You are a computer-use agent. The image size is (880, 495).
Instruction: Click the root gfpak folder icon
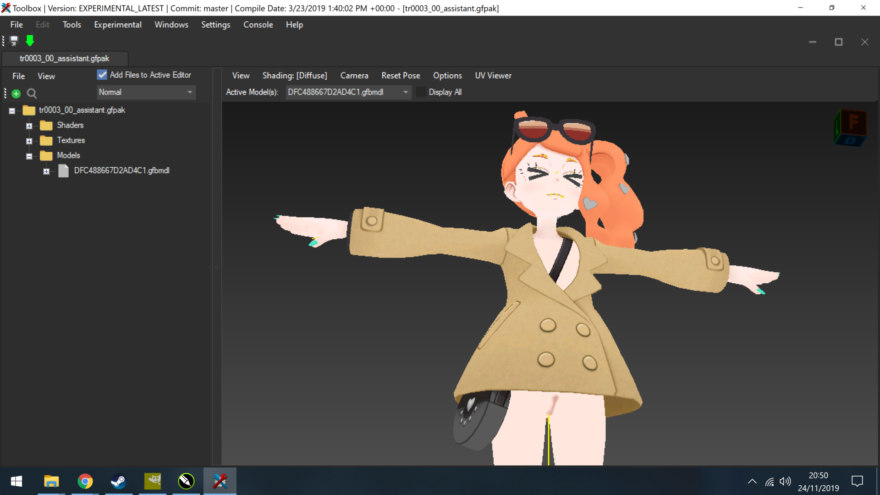pos(29,110)
